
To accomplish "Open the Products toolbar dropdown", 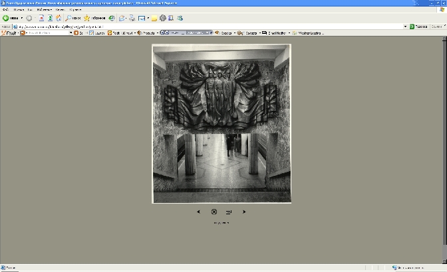I will pos(148,33).
